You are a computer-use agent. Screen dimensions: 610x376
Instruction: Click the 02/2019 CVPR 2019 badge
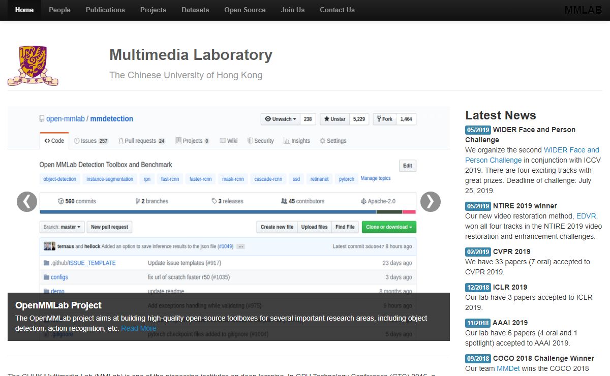[478, 252]
